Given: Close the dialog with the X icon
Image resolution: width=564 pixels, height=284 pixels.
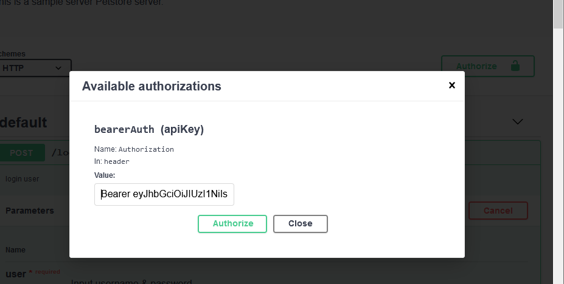Looking at the screenshot, I should (x=451, y=86).
